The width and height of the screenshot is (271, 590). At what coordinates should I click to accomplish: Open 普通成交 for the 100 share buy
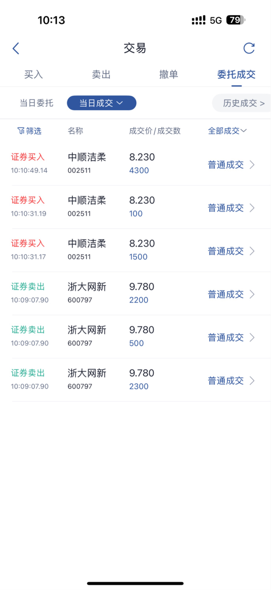coord(226,208)
